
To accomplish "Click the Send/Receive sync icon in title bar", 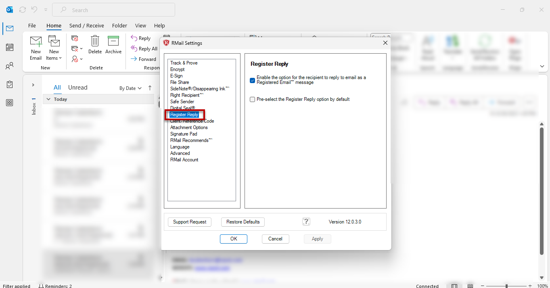I will [x=23, y=10].
